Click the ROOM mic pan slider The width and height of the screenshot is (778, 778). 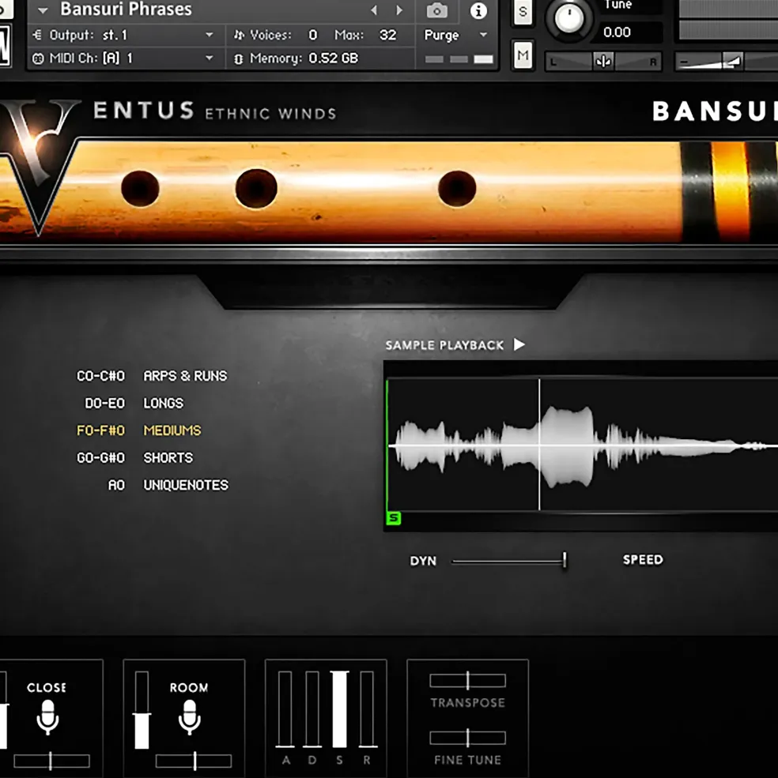(194, 761)
